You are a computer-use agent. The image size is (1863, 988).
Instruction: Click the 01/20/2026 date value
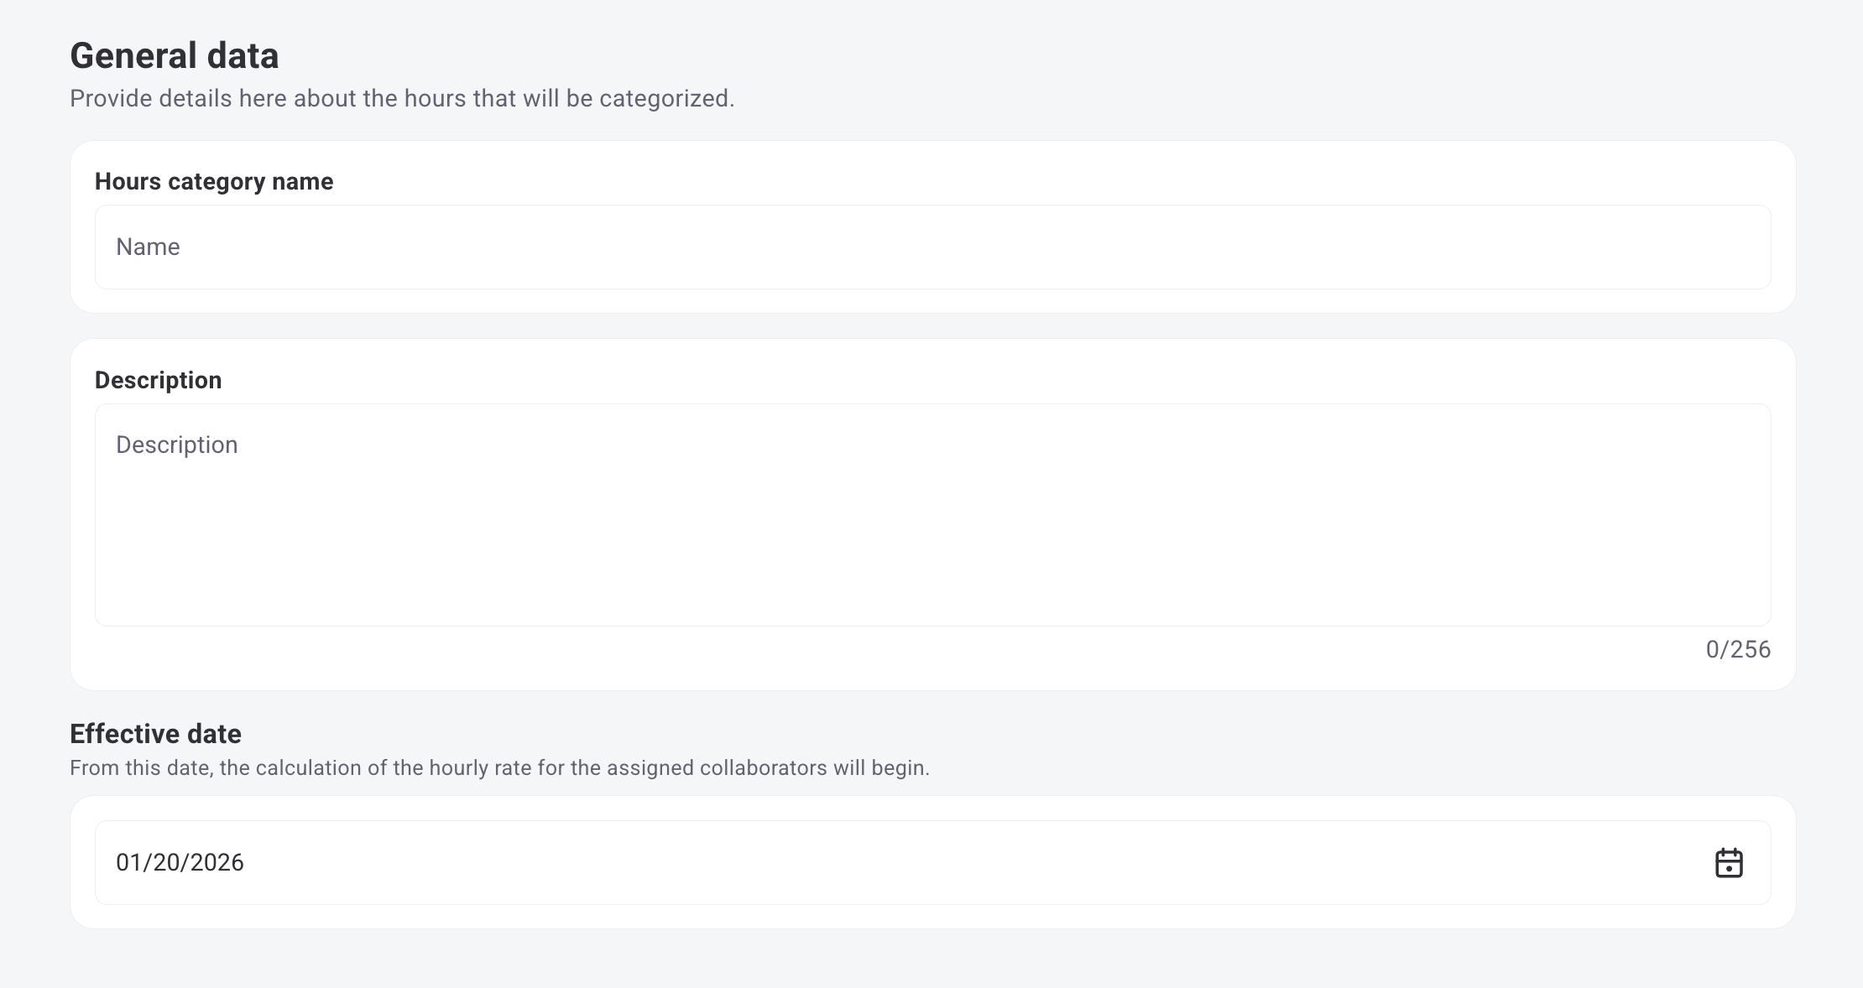point(180,862)
